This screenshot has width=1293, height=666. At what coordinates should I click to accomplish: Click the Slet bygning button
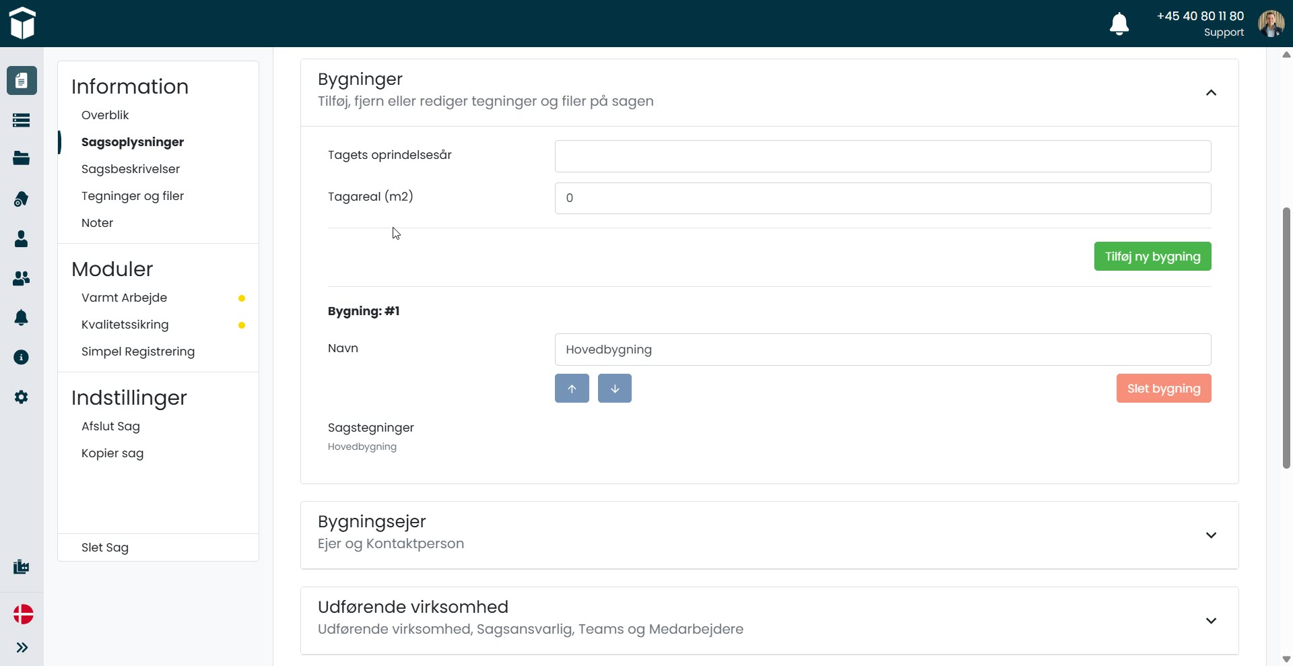(1163, 388)
